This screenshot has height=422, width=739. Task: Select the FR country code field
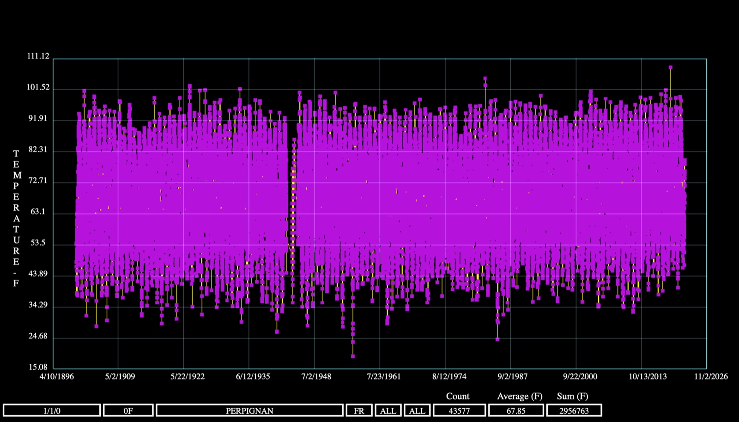pos(359,410)
